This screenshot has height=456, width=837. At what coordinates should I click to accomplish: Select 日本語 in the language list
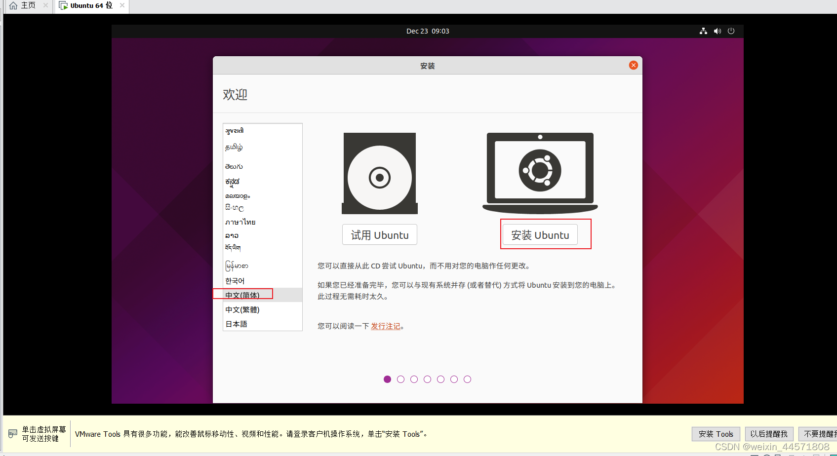click(x=263, y=324)
